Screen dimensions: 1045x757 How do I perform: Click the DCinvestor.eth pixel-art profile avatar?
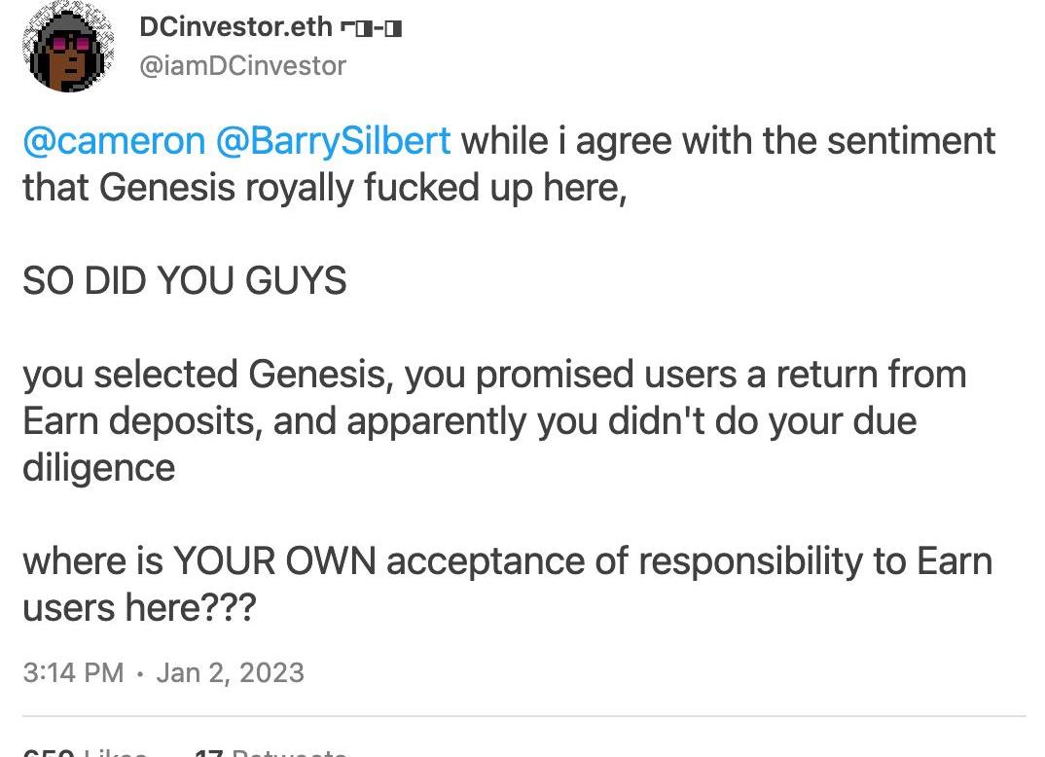point(67,48)
